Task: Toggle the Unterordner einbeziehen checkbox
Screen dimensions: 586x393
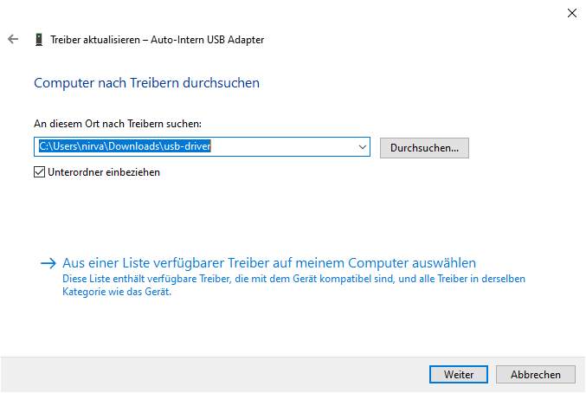Action: 39,172
